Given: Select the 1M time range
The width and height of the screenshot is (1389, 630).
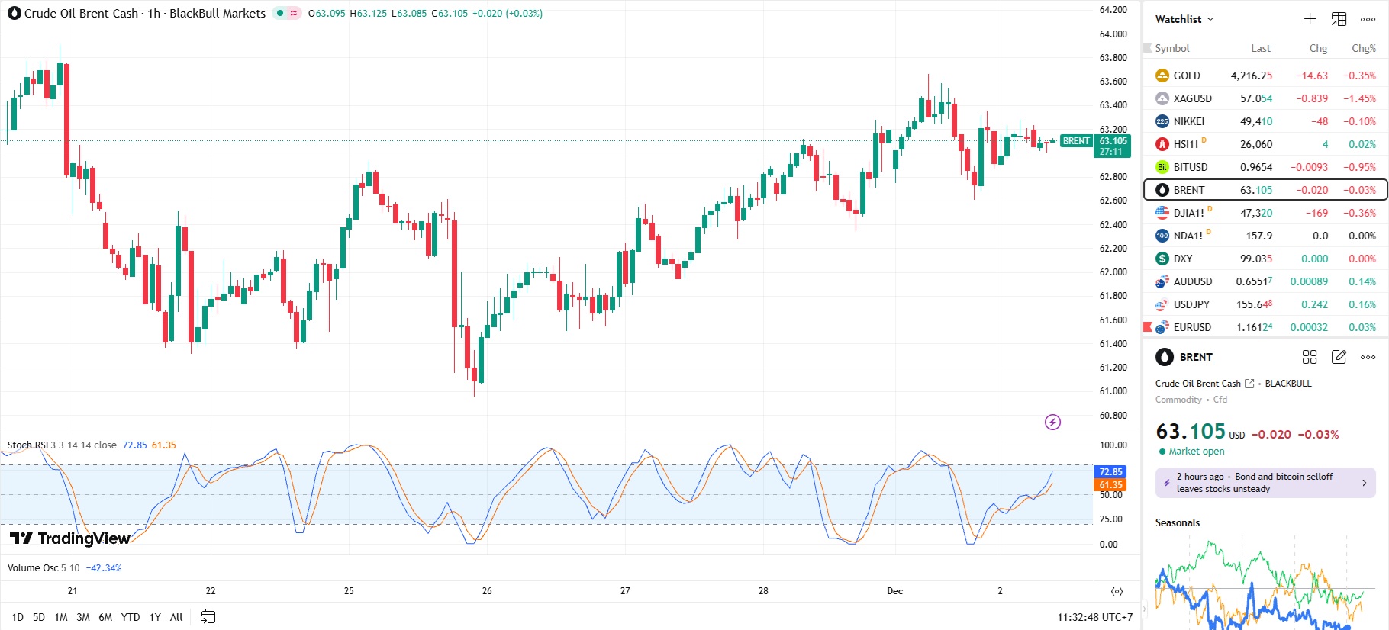Looking at the screenshot, I should (x=61, y=617).
